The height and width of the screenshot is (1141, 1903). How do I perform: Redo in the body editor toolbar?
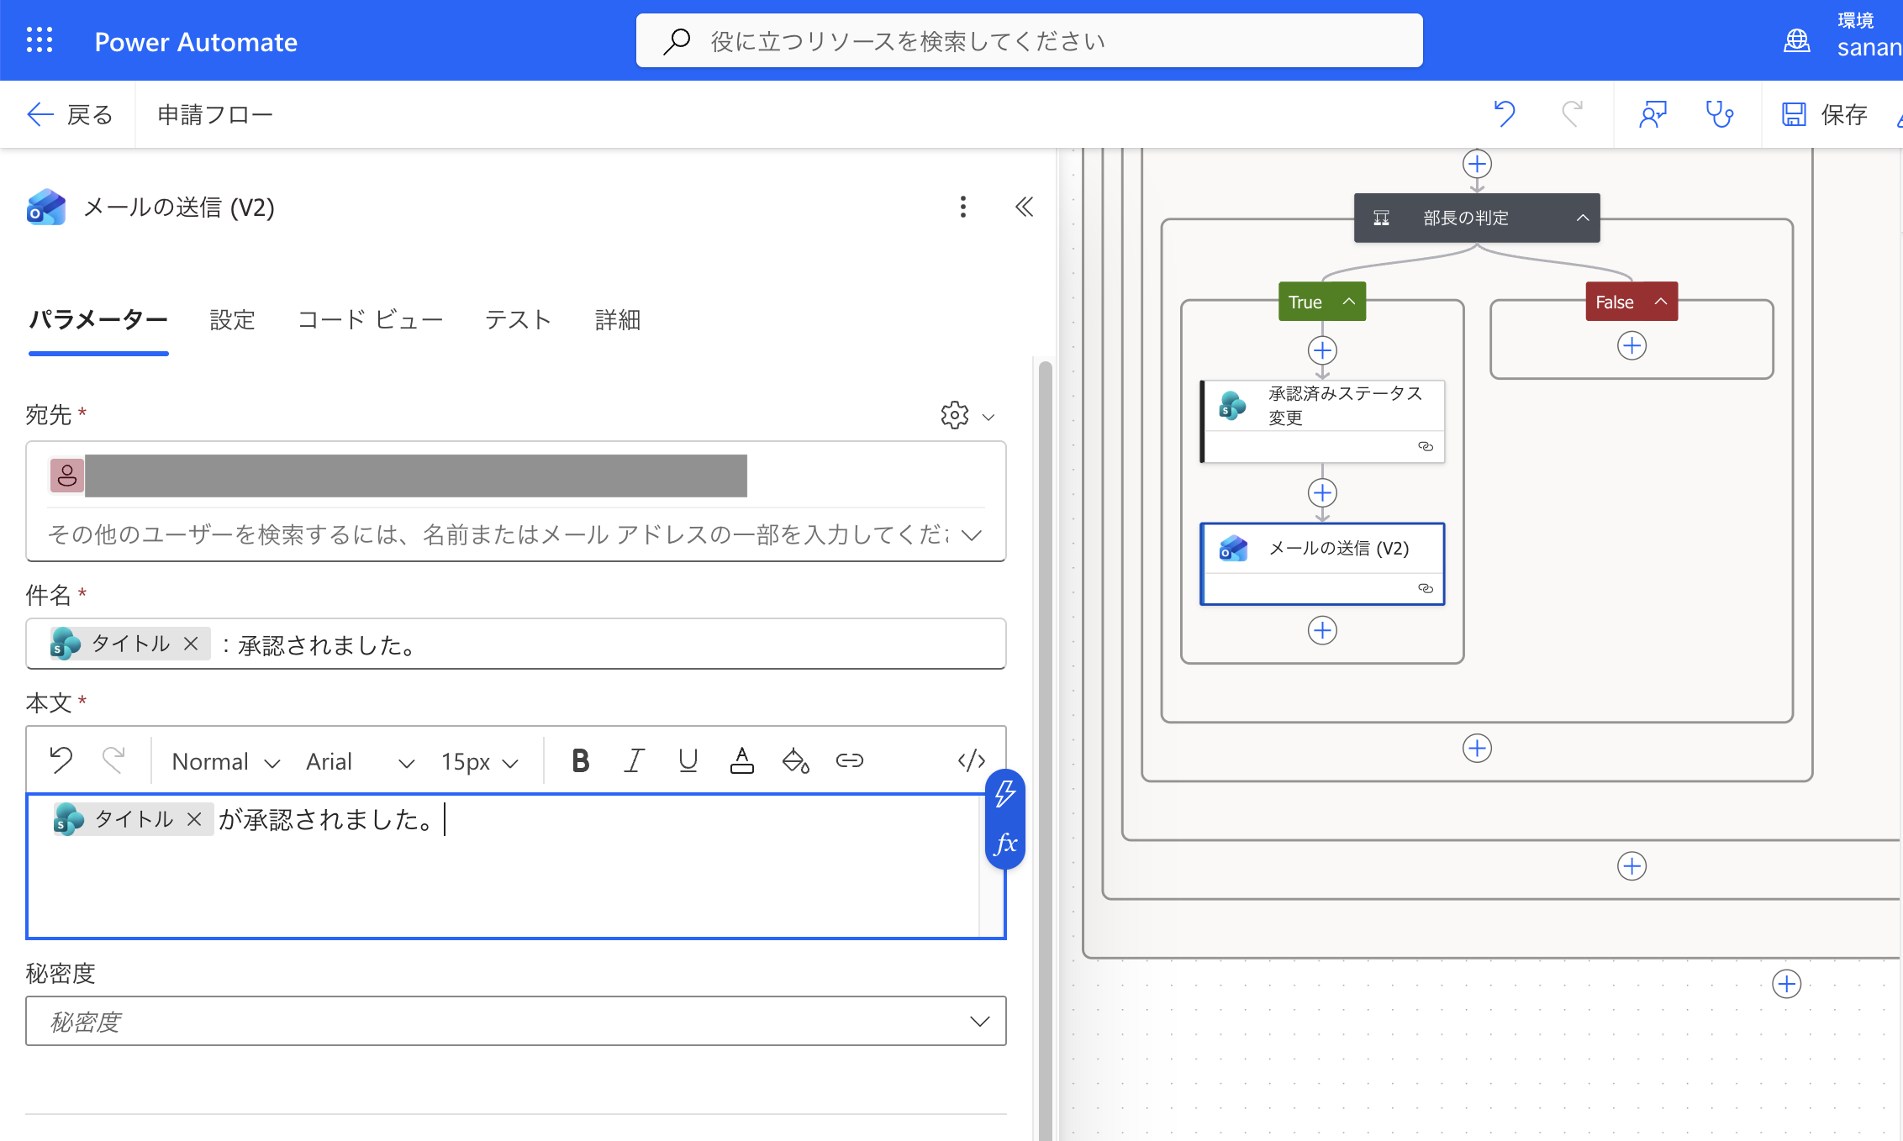(113, 760)
